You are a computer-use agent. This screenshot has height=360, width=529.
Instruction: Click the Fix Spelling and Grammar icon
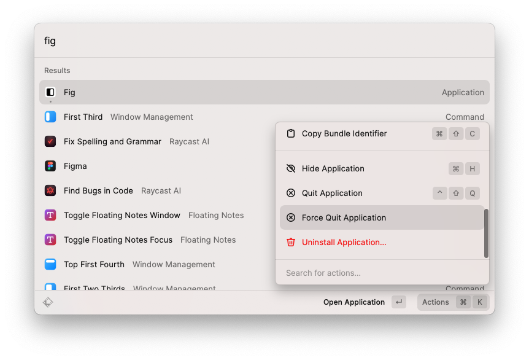pyautogui.click(x=50, y=141)
